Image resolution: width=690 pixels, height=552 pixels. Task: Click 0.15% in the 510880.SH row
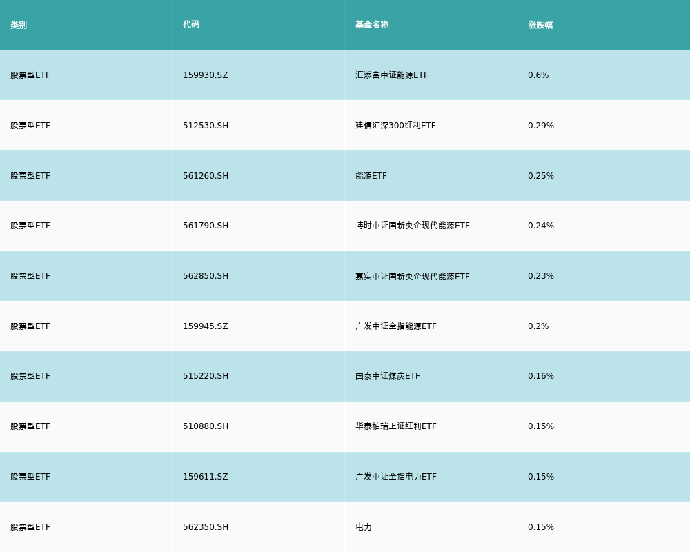541,426
